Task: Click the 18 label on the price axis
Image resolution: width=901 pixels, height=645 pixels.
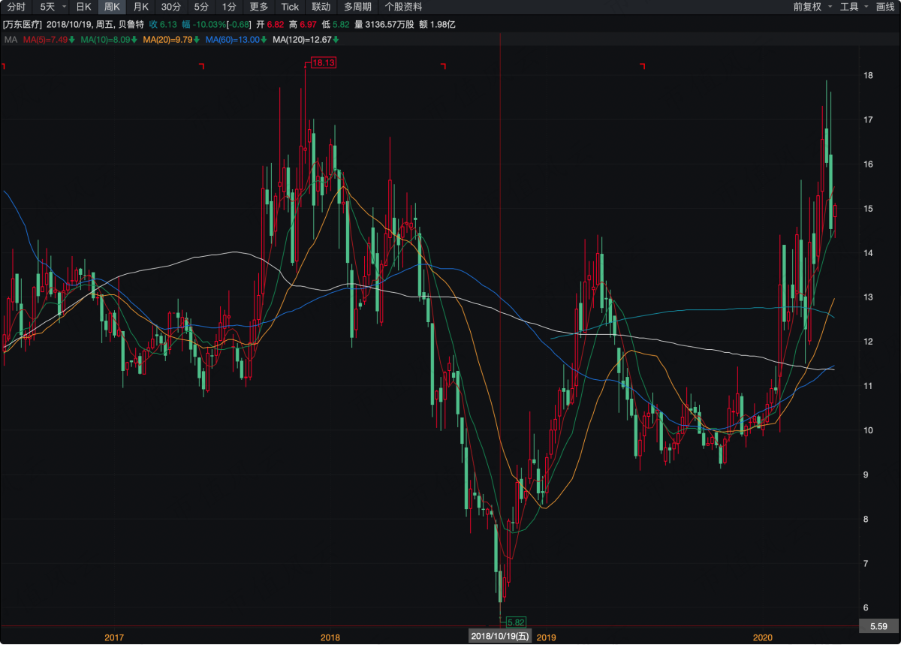Action: [868, 75]
